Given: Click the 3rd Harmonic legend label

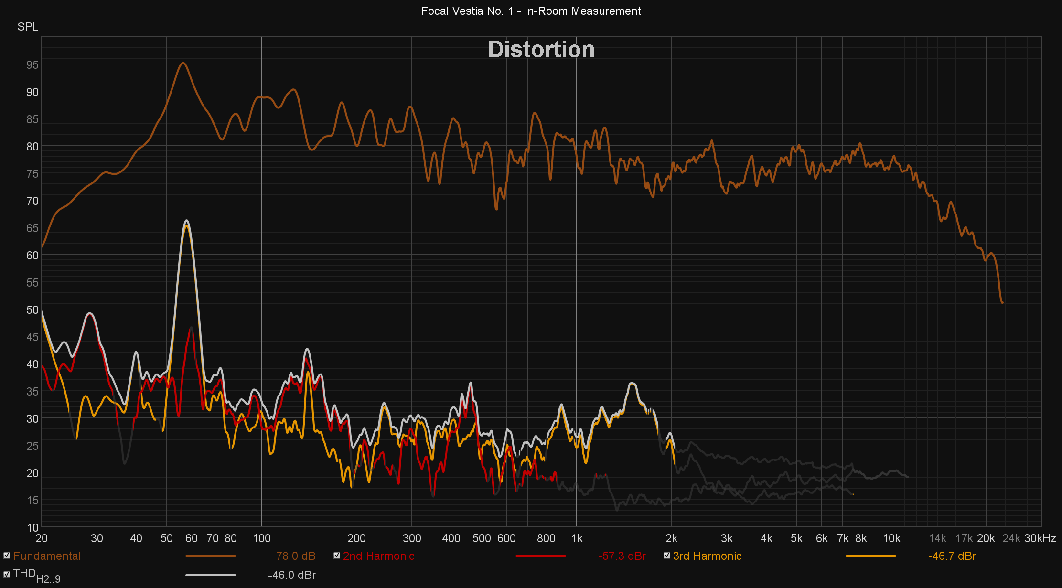Looking at the screenshot, I should (x=707, y=556).
